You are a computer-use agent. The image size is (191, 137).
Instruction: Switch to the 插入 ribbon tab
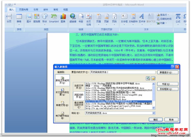[11, 10]
